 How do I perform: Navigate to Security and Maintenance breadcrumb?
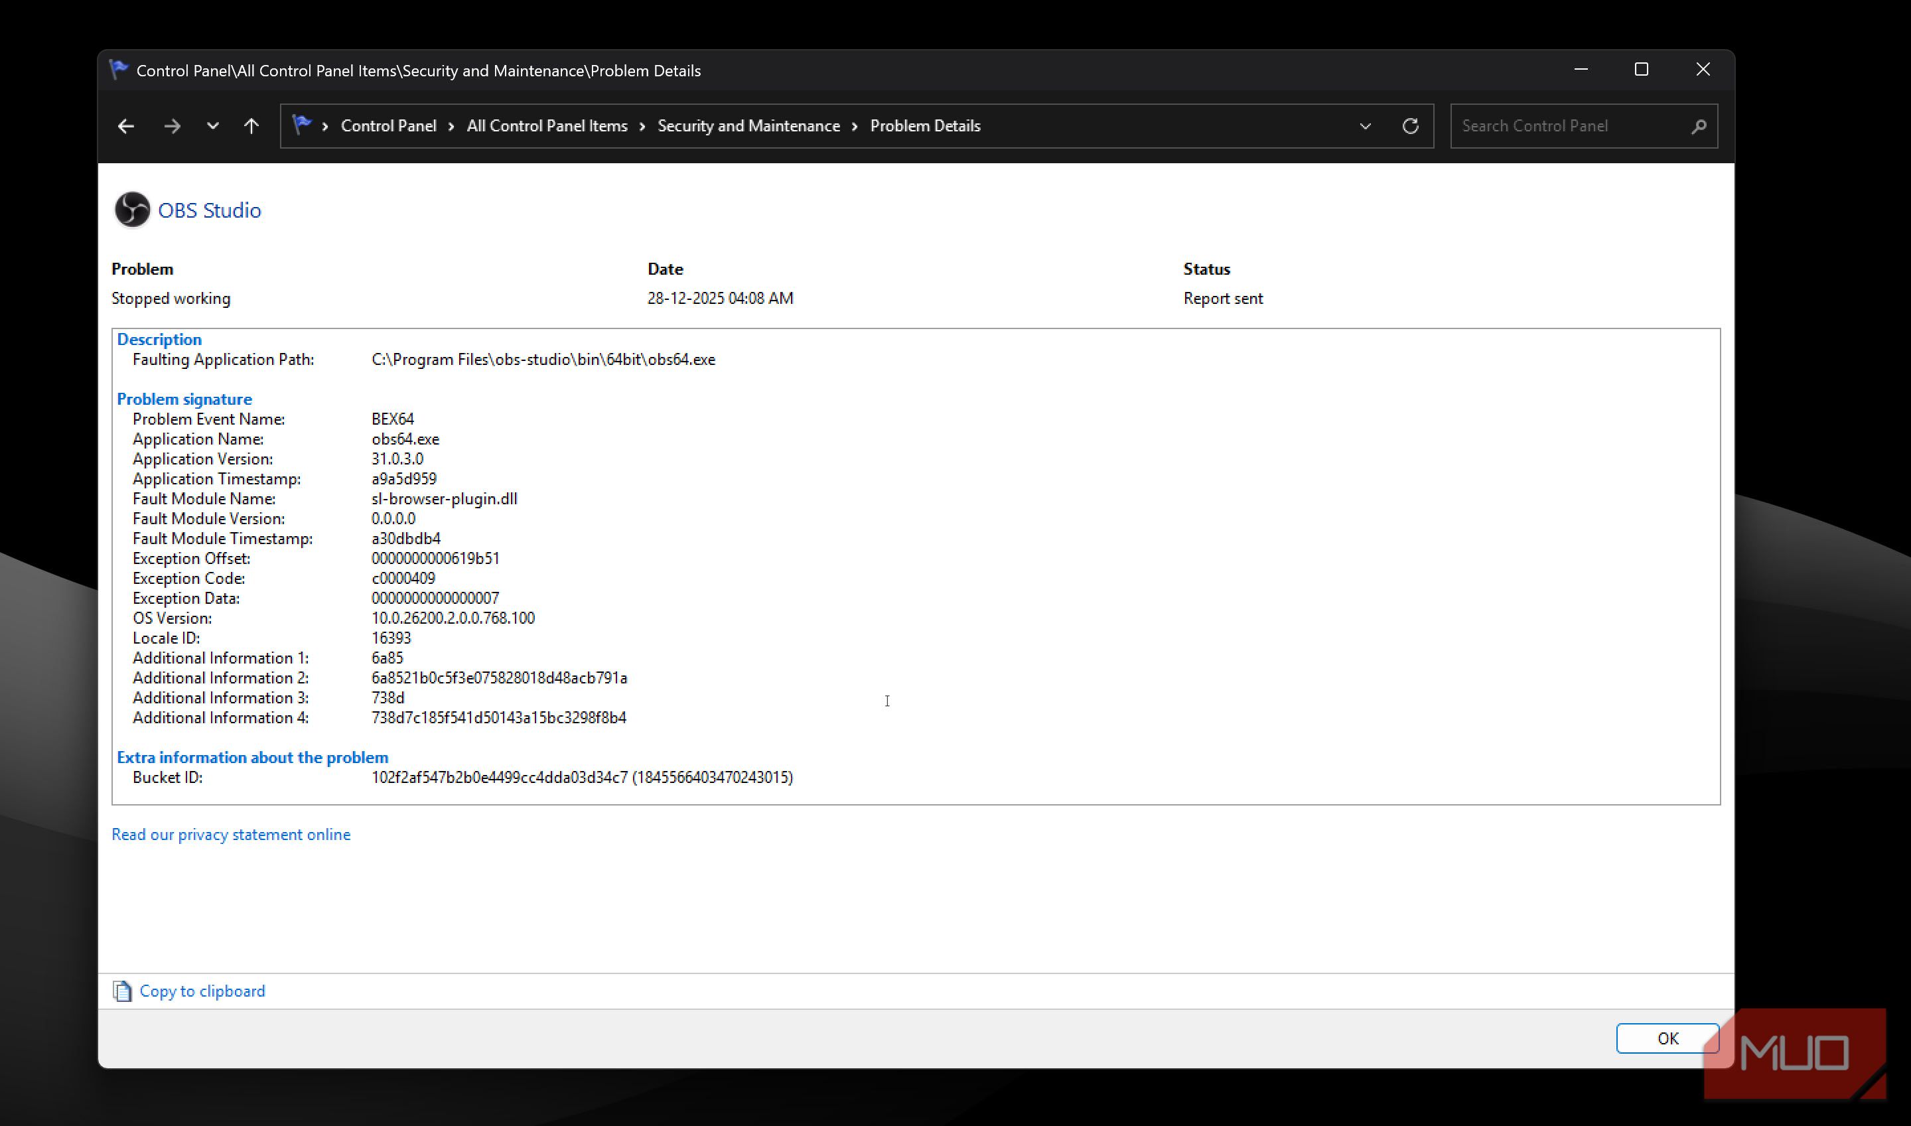click(748, 126)
